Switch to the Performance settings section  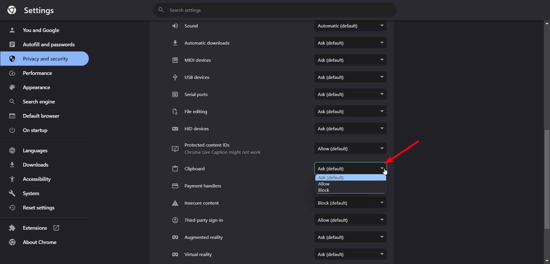coord(37,73)
